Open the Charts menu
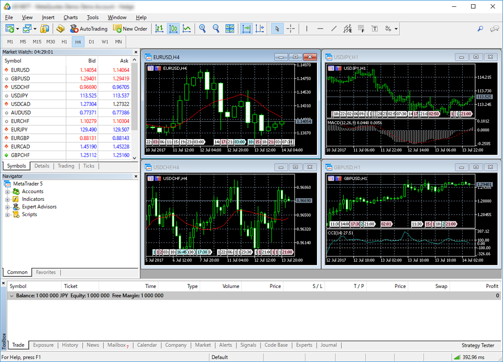Viewport: 503px width, 362px height. tap(70, 17)
